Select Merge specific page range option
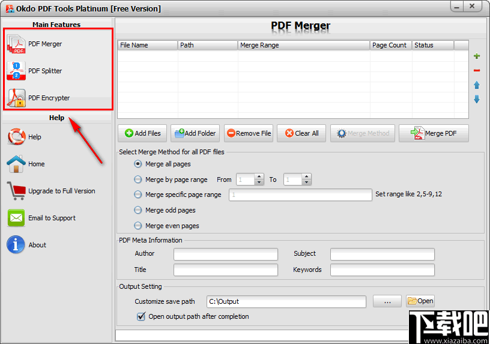The image size is (490, 344). point(138,195)
